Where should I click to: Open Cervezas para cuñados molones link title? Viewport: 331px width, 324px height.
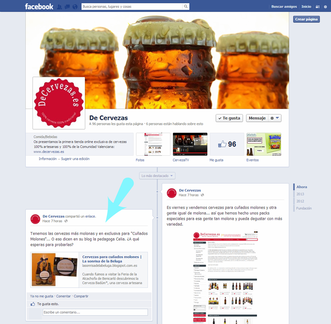pyautogui.click(x=112, y=259)
